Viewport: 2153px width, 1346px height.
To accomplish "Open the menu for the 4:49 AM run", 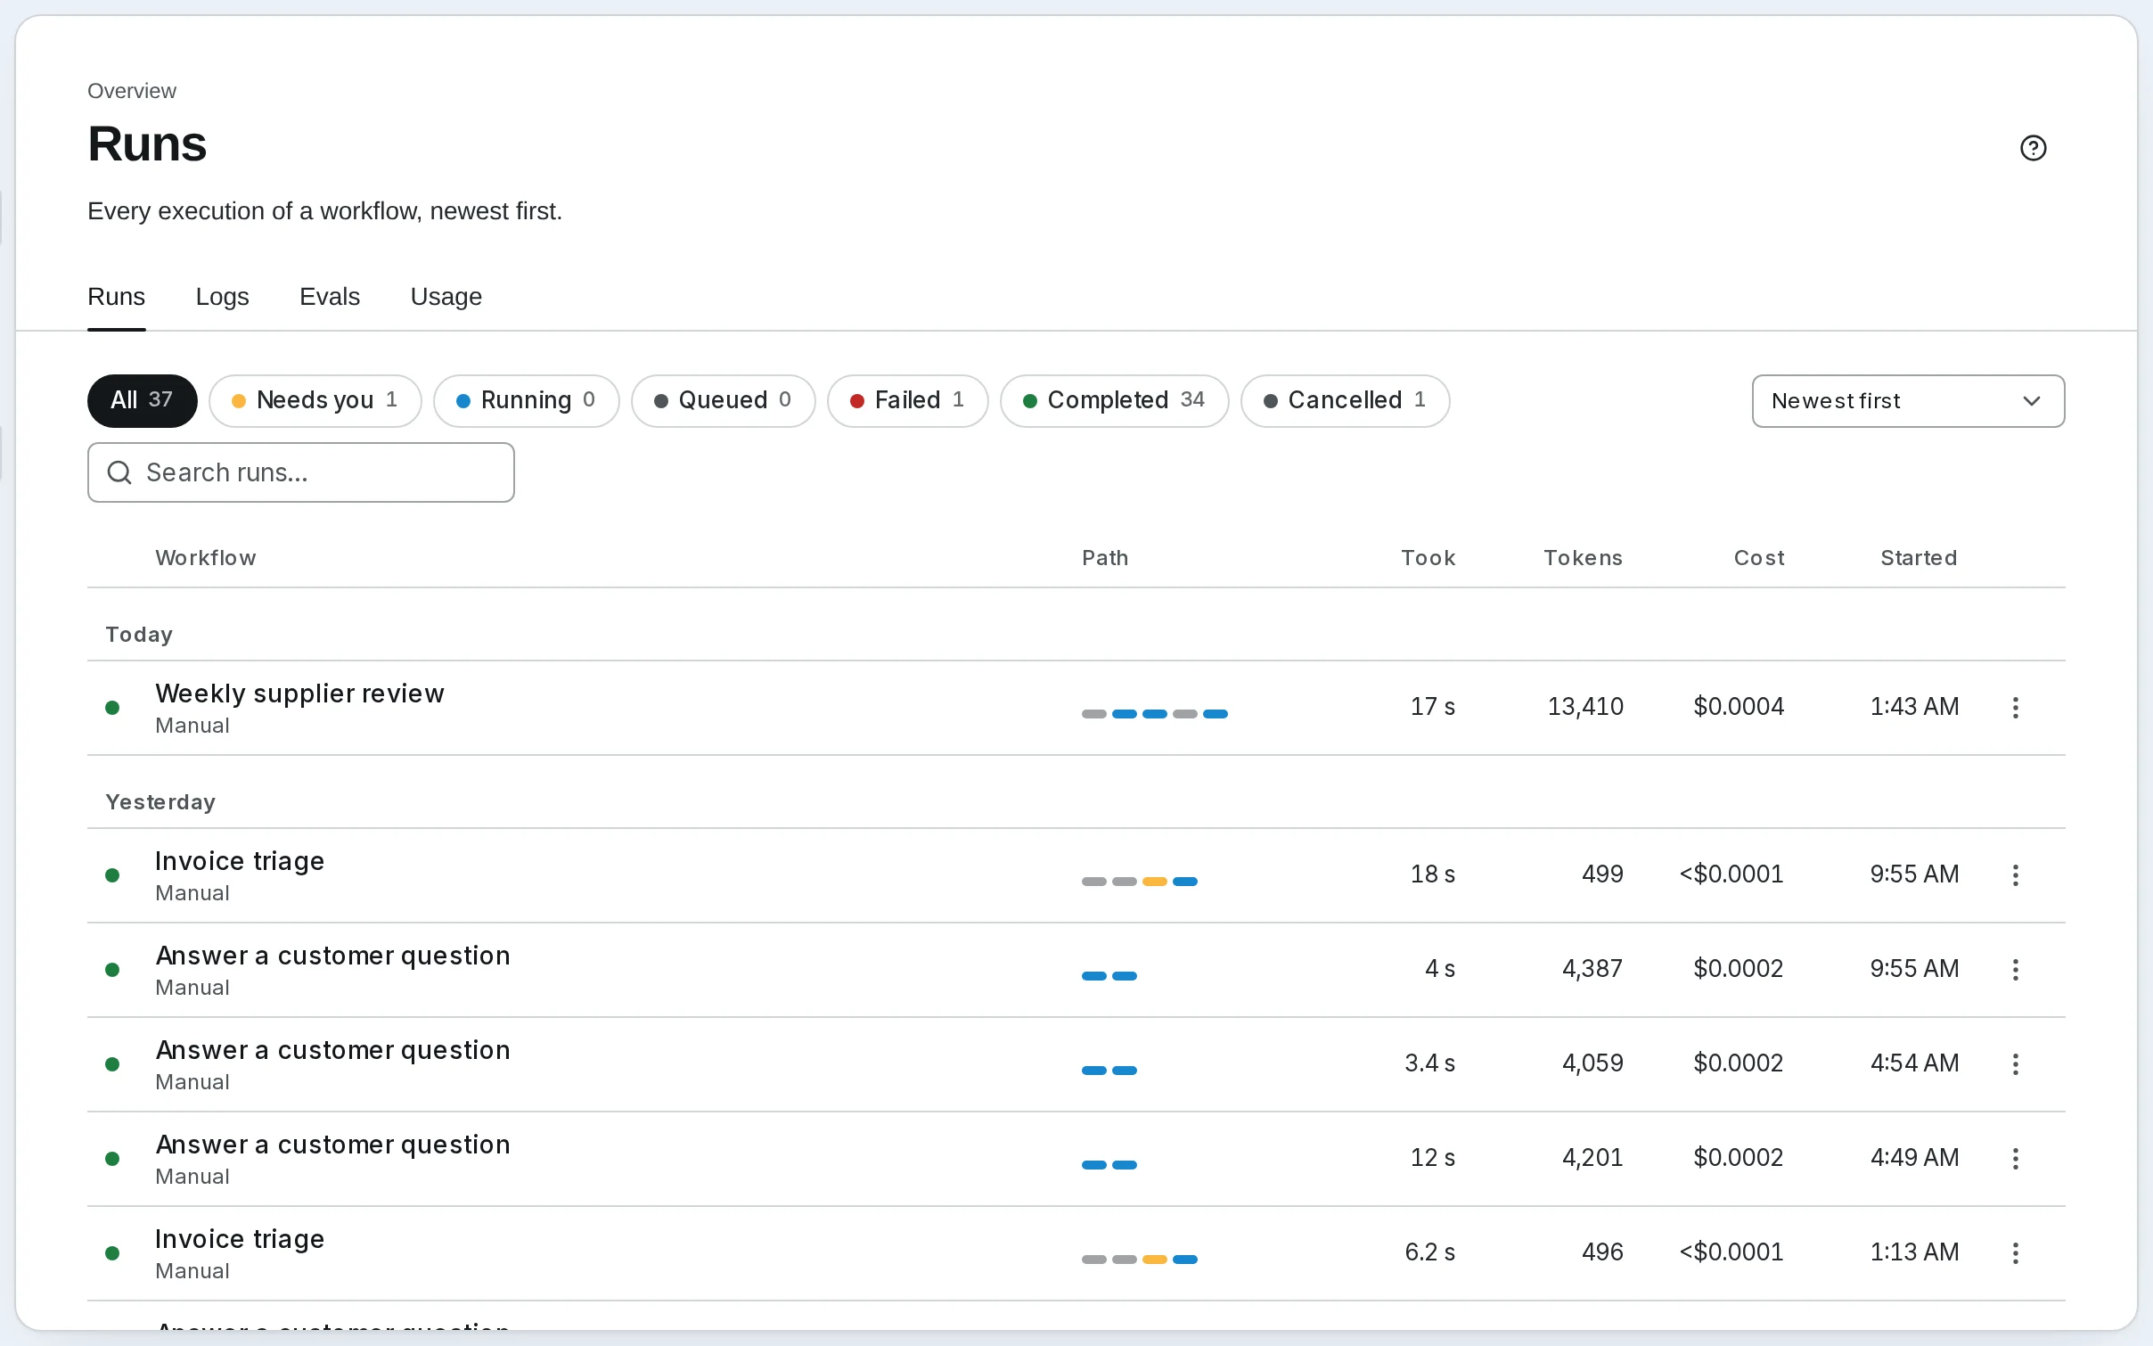I will pos(2015,1159).
